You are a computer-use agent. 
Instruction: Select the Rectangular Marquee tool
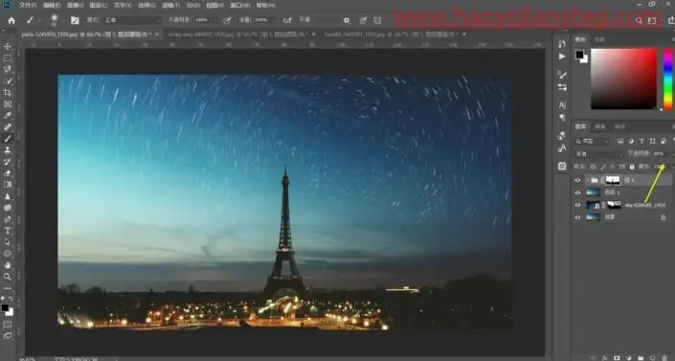point(8,57)
